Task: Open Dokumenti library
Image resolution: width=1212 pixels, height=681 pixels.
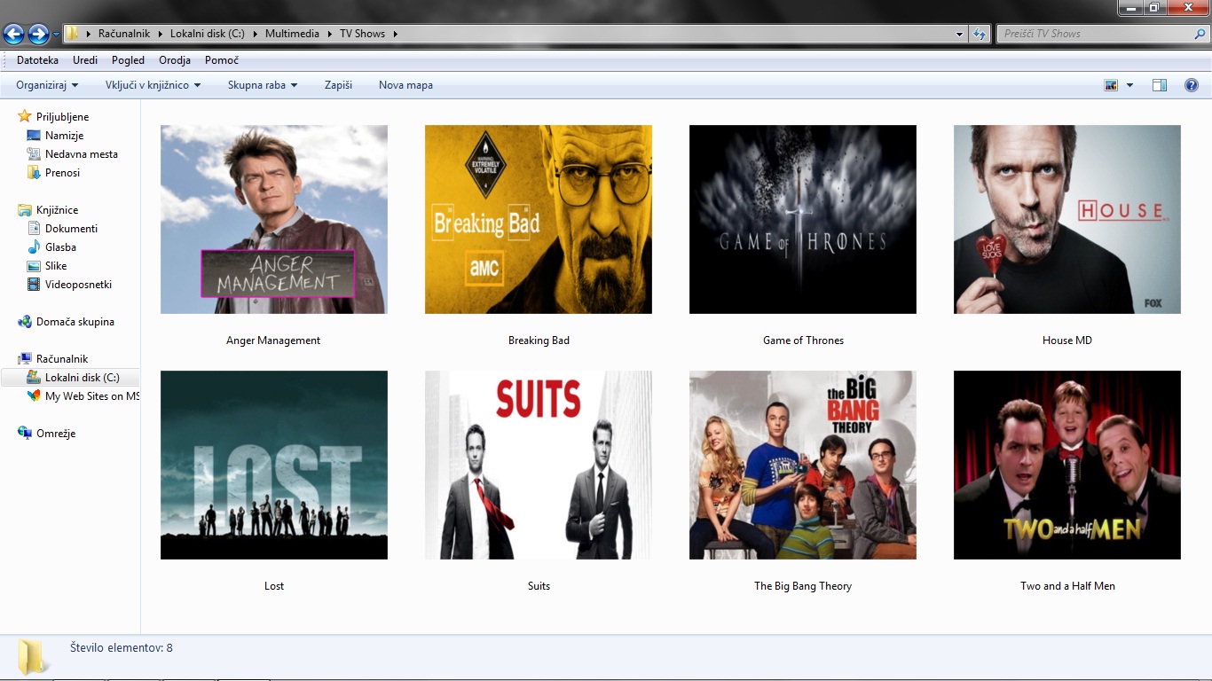Action: [62, 229]
